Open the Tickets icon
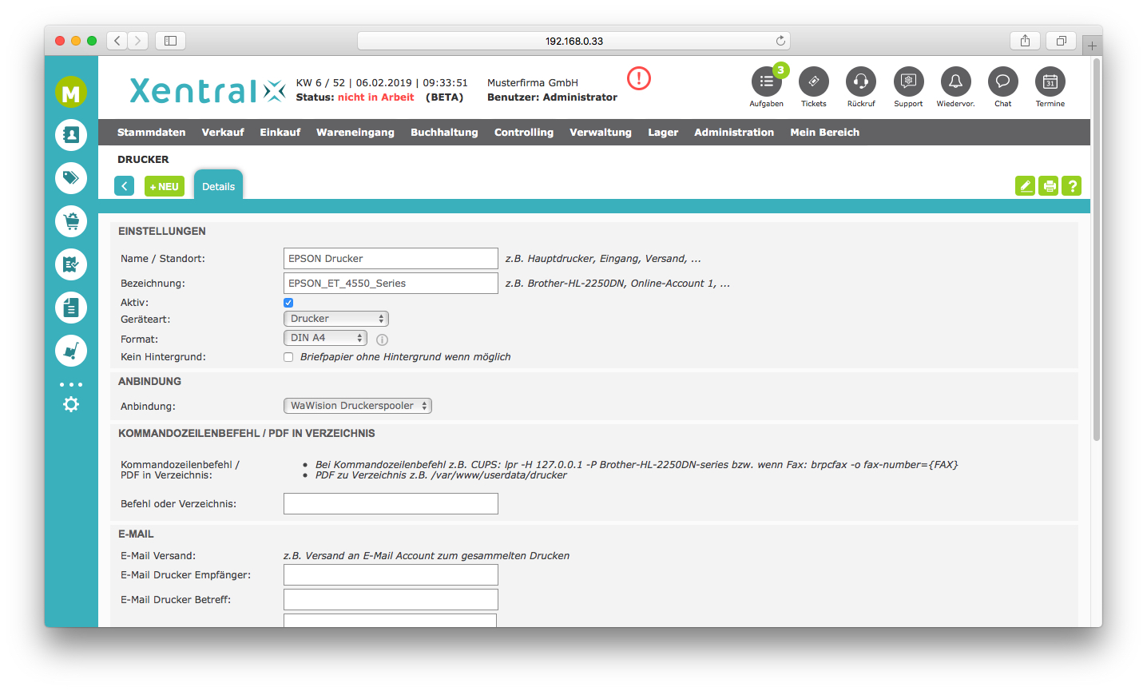 click(813, 81)
